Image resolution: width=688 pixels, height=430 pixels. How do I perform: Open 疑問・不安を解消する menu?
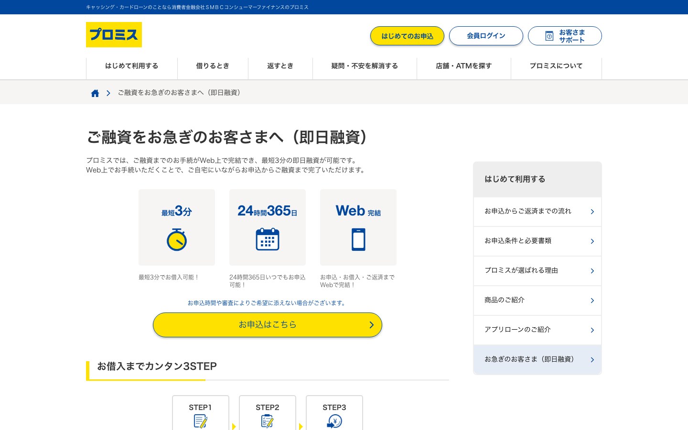point(365,66)
